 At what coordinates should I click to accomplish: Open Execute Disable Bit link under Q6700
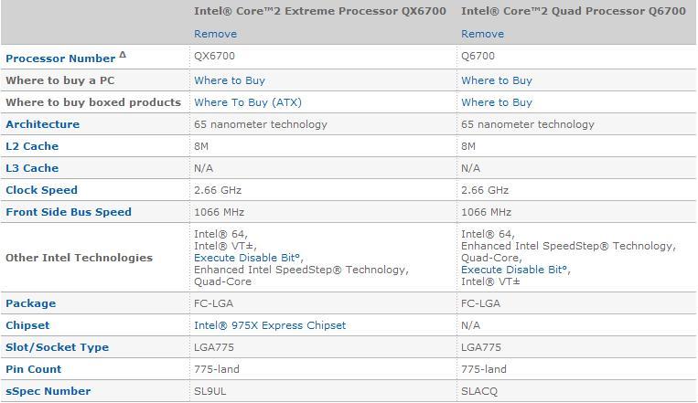(x=515, y=270)
